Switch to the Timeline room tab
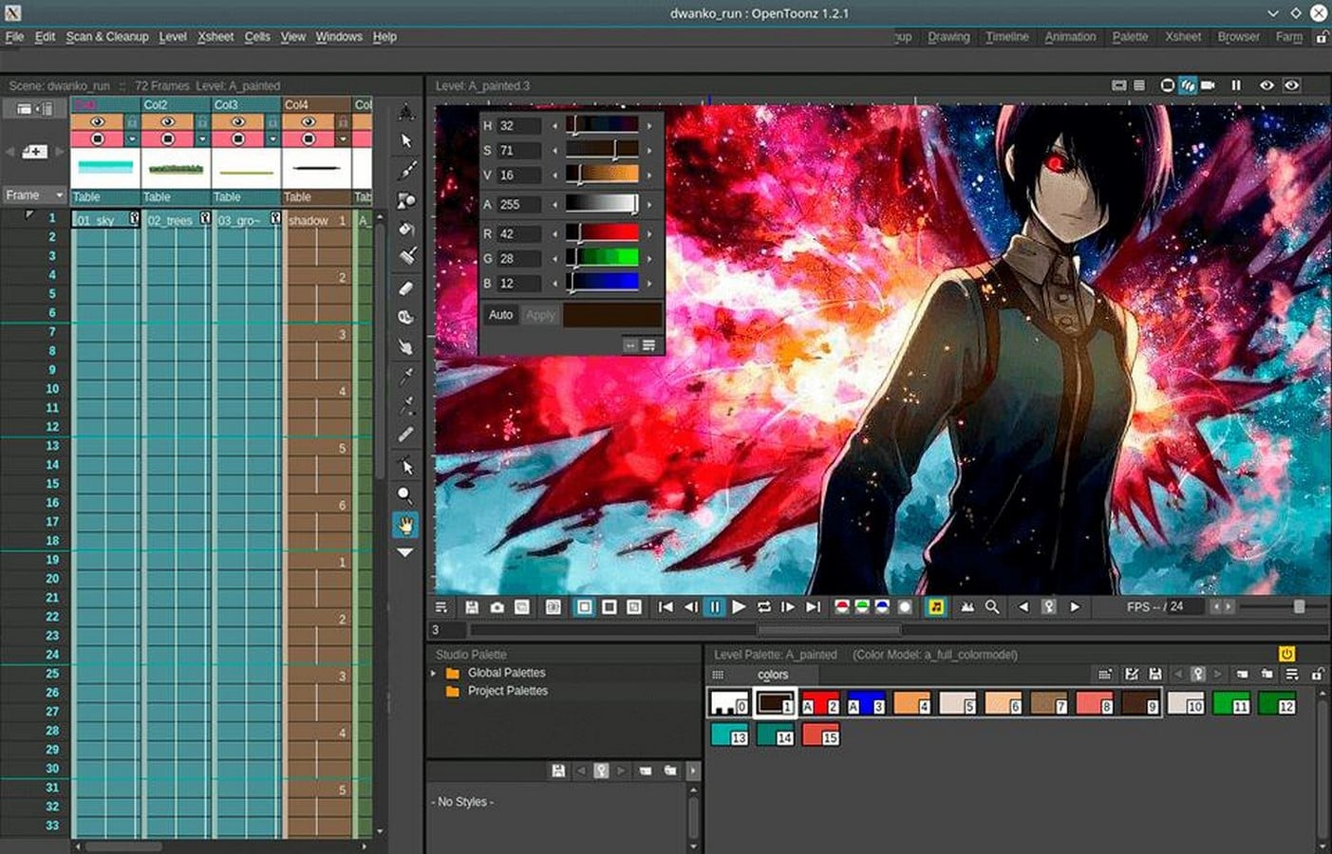Screen dimensions: 1332x854 pos(1006,36)
